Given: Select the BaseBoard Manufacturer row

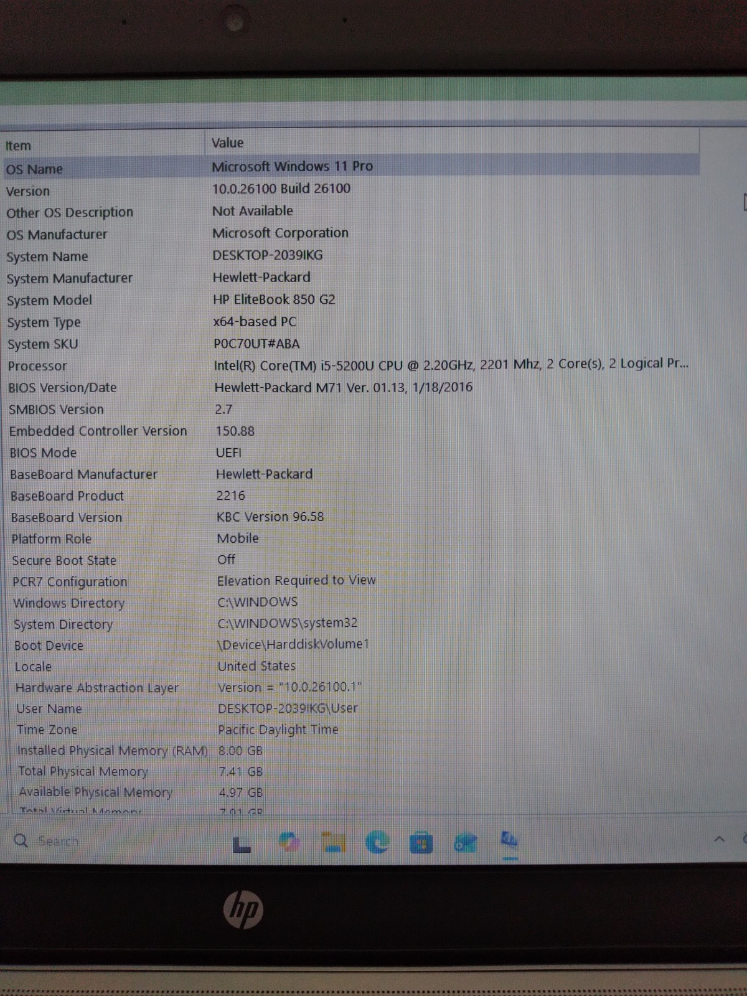Looking at the screenshot, I should click(350, 474).
